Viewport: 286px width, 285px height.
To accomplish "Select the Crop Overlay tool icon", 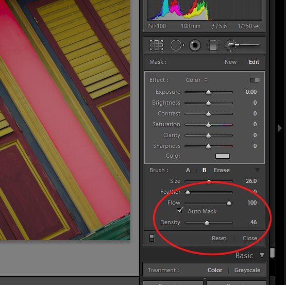I will [x=156, y=45].
